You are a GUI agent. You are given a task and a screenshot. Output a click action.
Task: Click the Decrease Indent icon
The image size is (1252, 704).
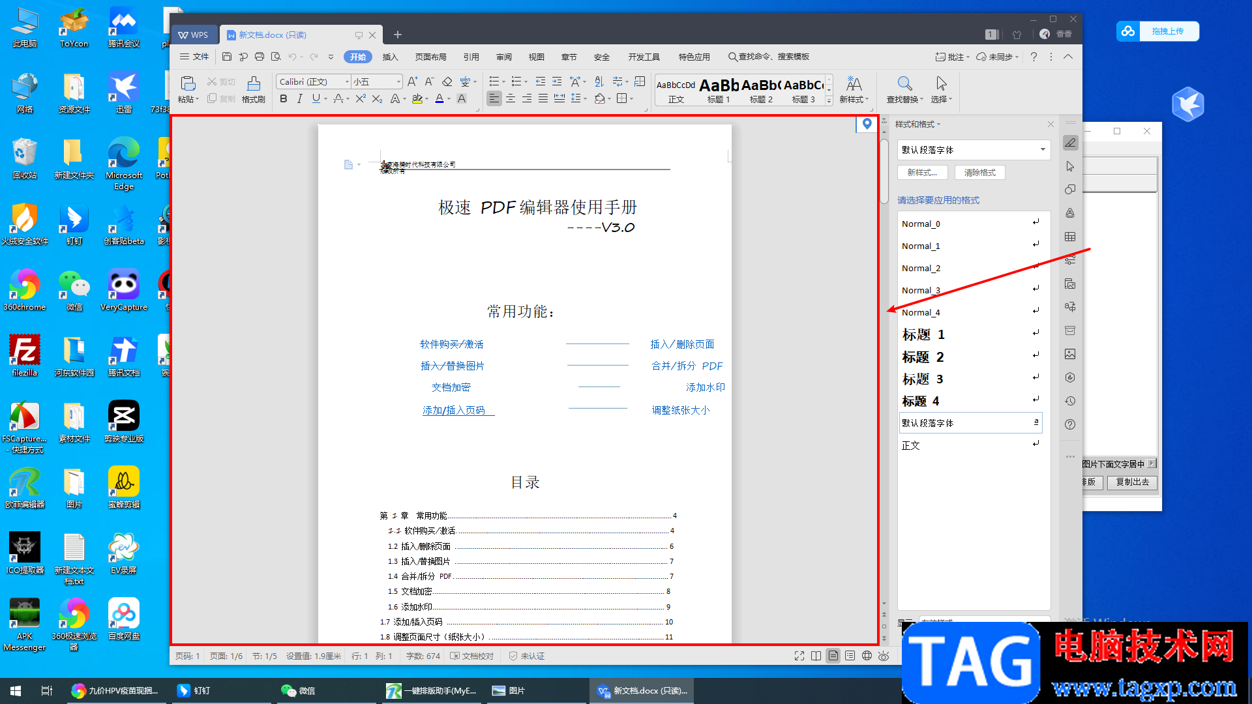tap(541, 81)
